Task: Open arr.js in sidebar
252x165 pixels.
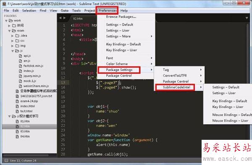Action: click(27, 61)
